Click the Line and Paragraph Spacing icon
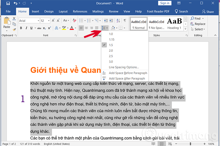This screenshot has width=220, height=146. click(x=103, y=28)
